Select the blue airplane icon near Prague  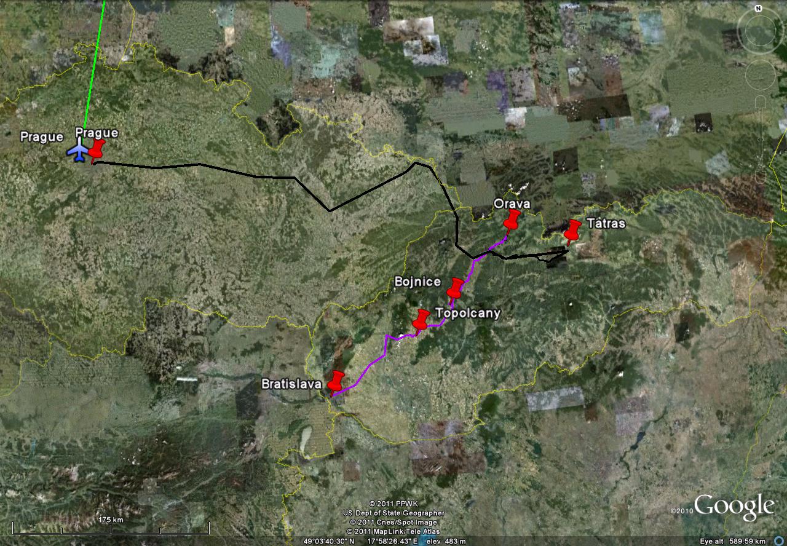78,151
